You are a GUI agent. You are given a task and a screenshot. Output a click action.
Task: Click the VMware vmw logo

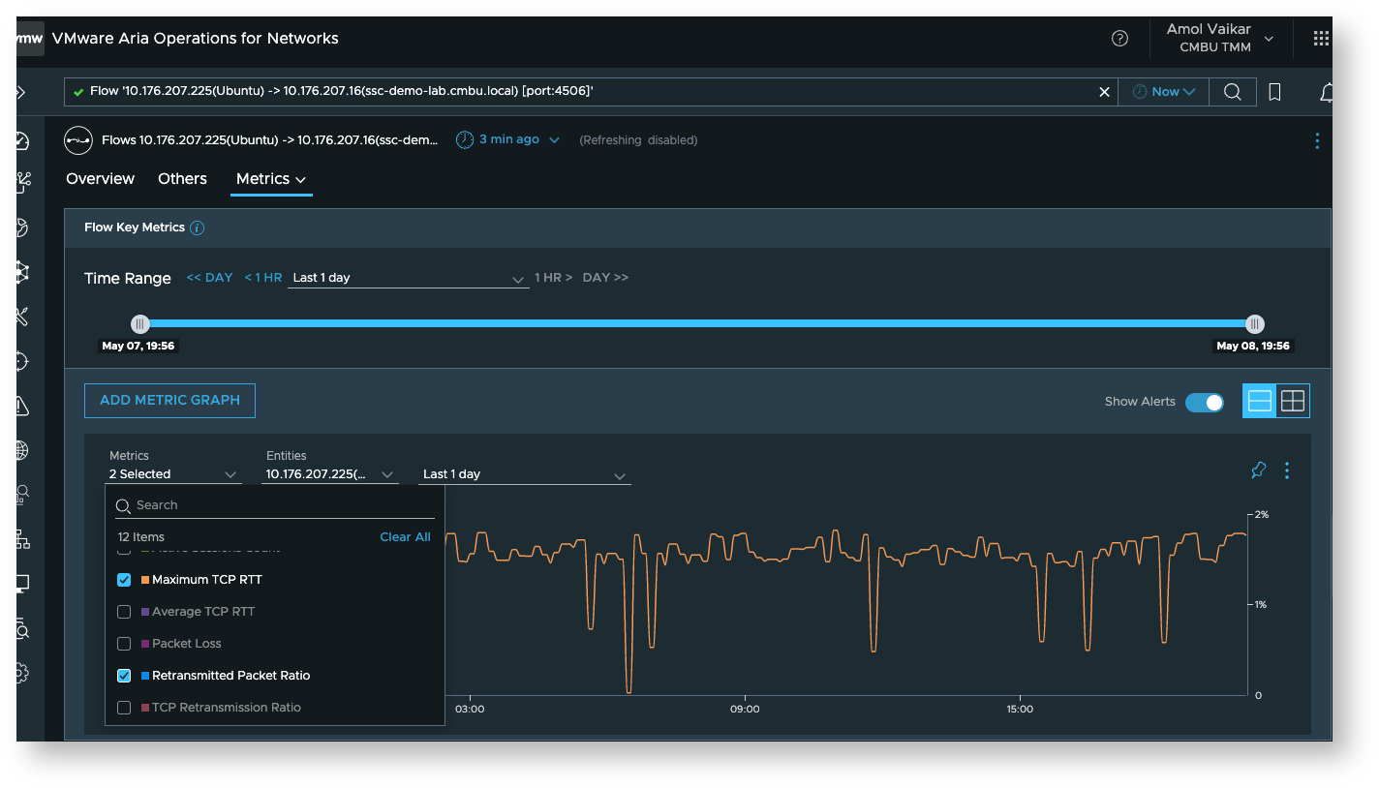coord(30,39)
